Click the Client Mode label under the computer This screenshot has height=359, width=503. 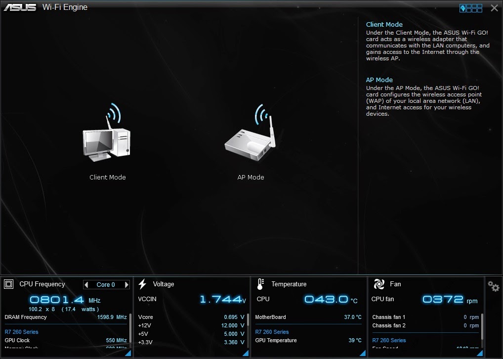(107, 177)
